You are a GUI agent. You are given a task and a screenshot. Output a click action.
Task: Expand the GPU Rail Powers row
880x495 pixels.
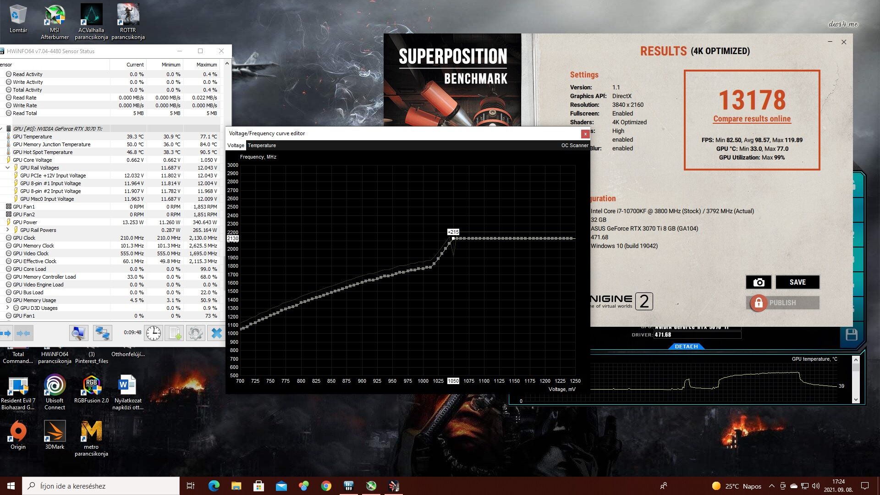(8, 230)
